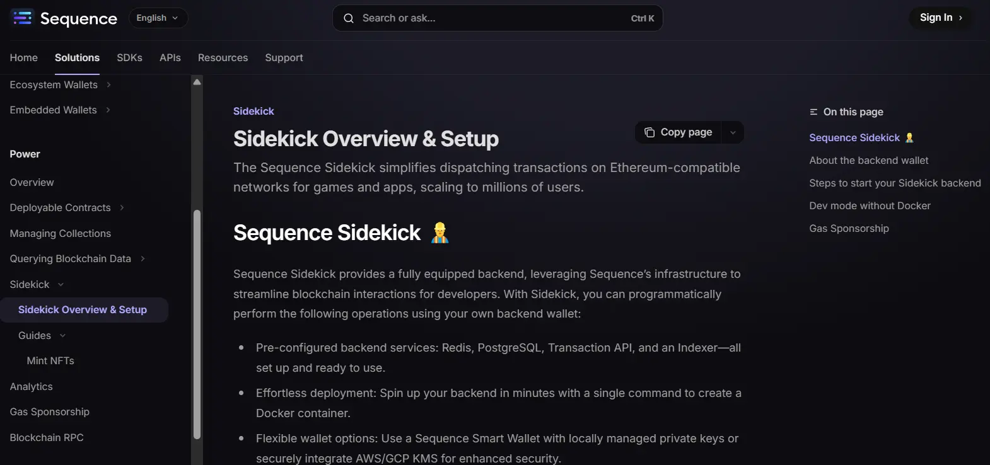Screen dimensions: 990x465
Task: Open Managing Collections page
Action: (61, 233)
